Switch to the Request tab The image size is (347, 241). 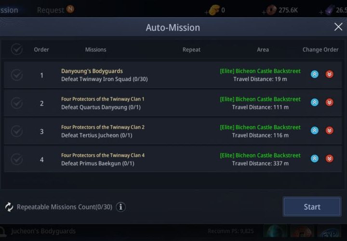51,10
